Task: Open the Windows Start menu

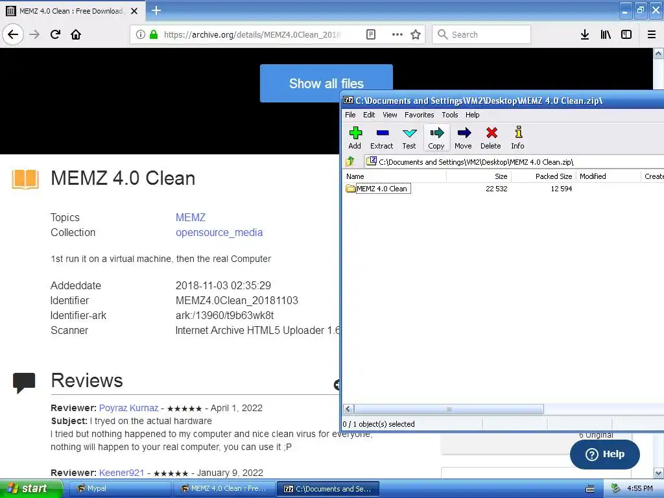Action: pyautogui.click(x=30, y=489)
